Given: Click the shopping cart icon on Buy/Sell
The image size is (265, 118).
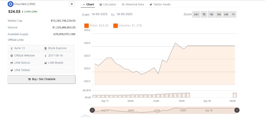Looking at the screenshot, I should point(30,79).
